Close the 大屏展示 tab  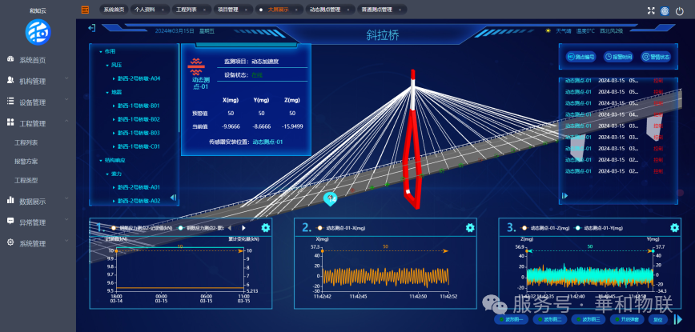pyautogui.click(x=298, y=10)
